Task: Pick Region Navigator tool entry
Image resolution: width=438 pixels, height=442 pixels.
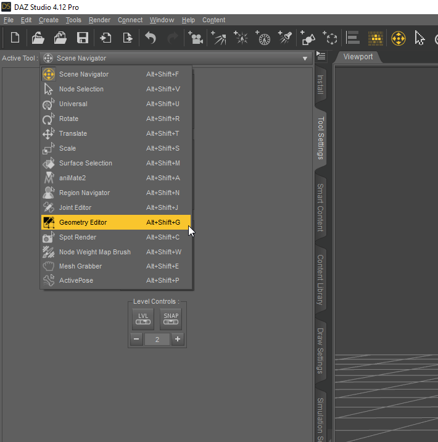Action: [x=117, y=193]
